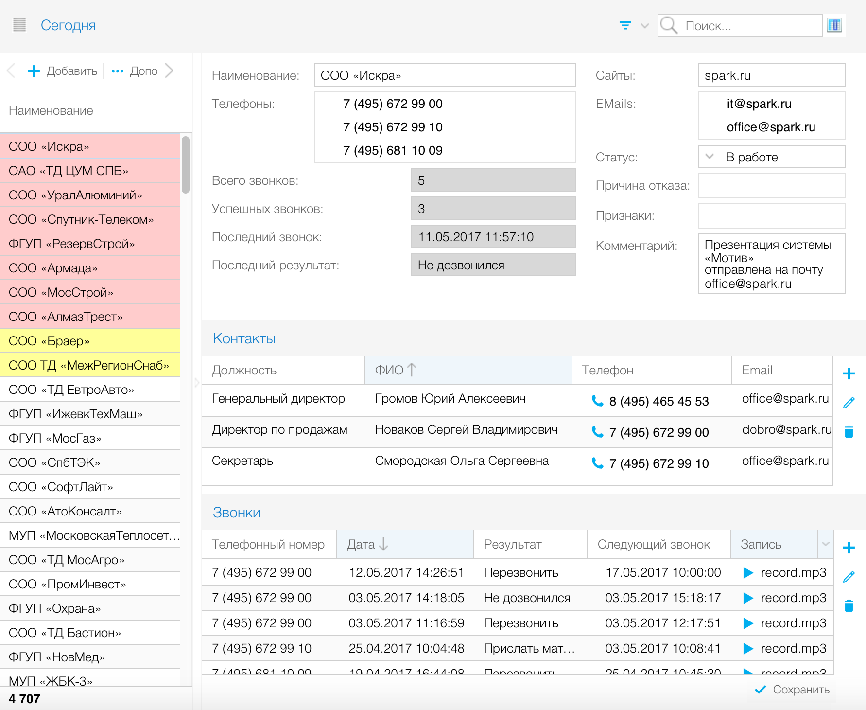Screen dimensions: 866x710
Task: Click the Добавить button
Action: click(x=63, y=71)
